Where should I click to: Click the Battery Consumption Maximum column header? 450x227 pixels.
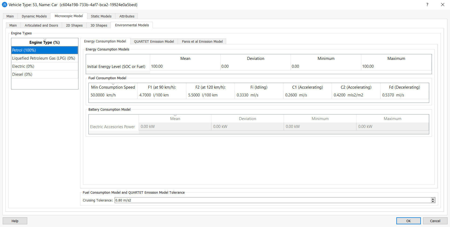point(393,118)
